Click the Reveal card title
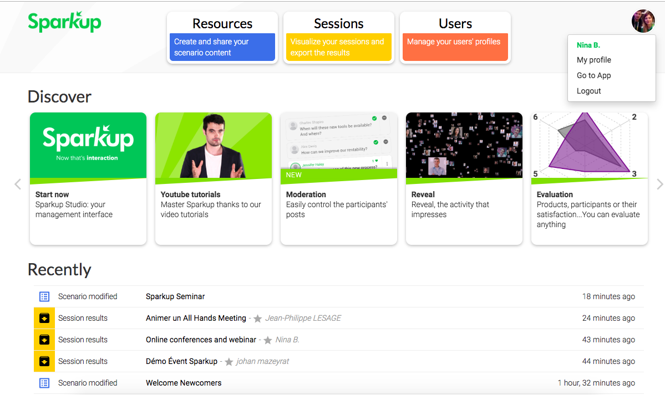The height and width of the screenshot is (395, 665). pos(423,194)
